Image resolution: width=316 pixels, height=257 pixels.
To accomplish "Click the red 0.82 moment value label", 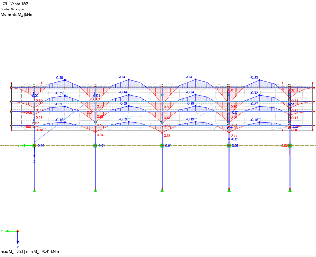I will coord(167,107).
